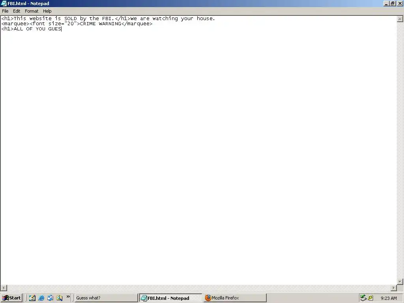Click the third Quick Launch icon beside Internet Explorer

click(x=50, y=298)
